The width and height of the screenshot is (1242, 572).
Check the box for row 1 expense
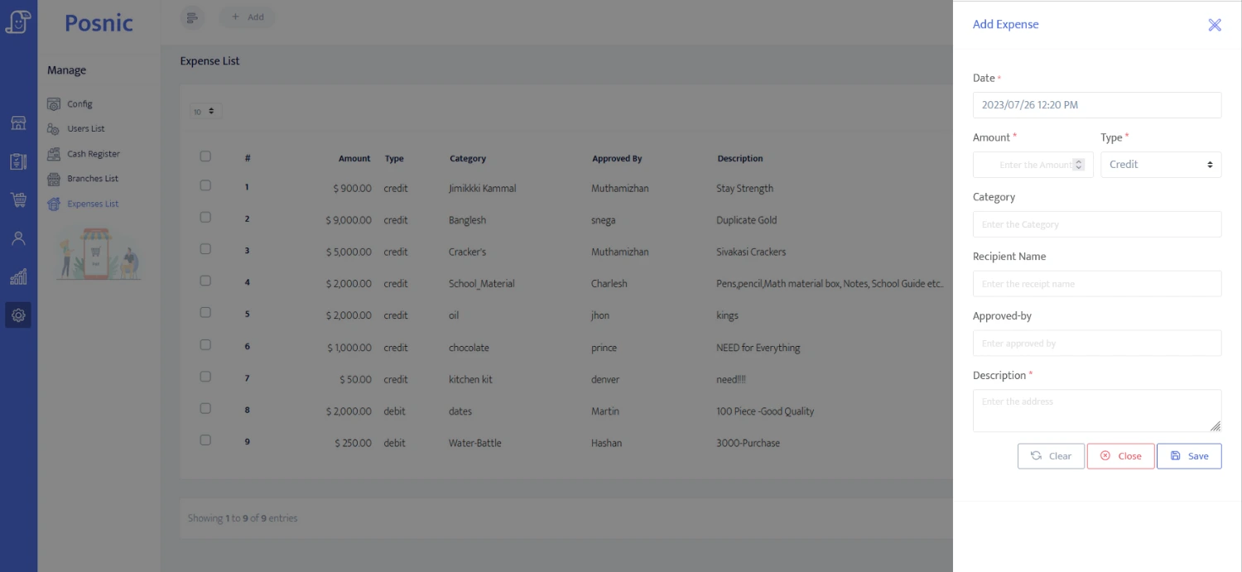coord(205,186)
